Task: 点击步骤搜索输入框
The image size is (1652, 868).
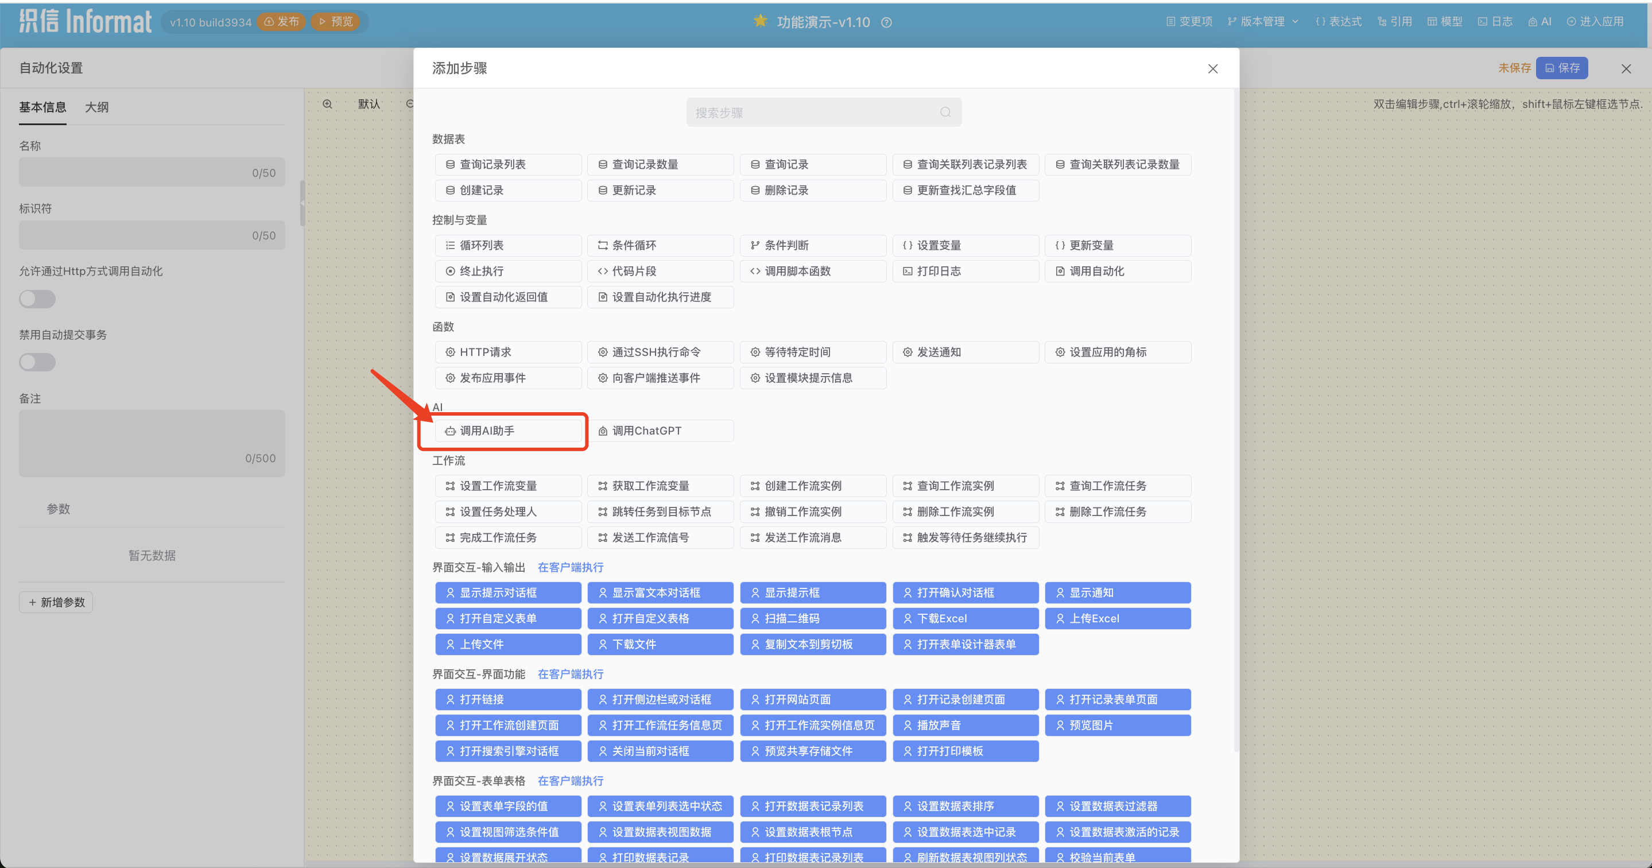Action: [x=824, y=111]
